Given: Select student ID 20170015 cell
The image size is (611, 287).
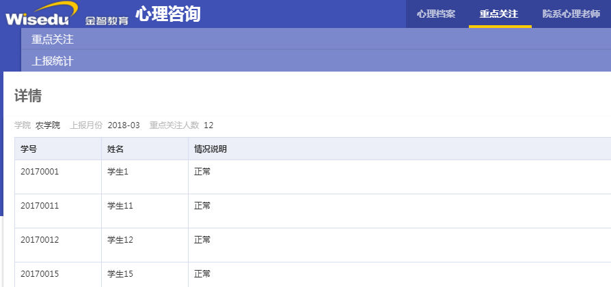Looking at the screenshot, I should pos(58,275).
